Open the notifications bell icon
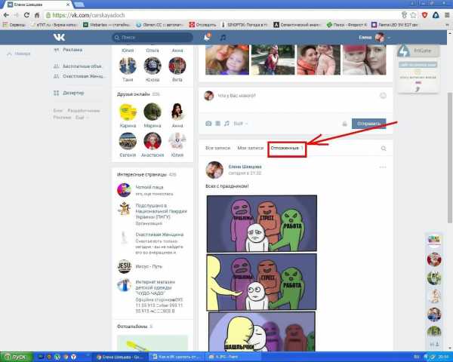 207,37
